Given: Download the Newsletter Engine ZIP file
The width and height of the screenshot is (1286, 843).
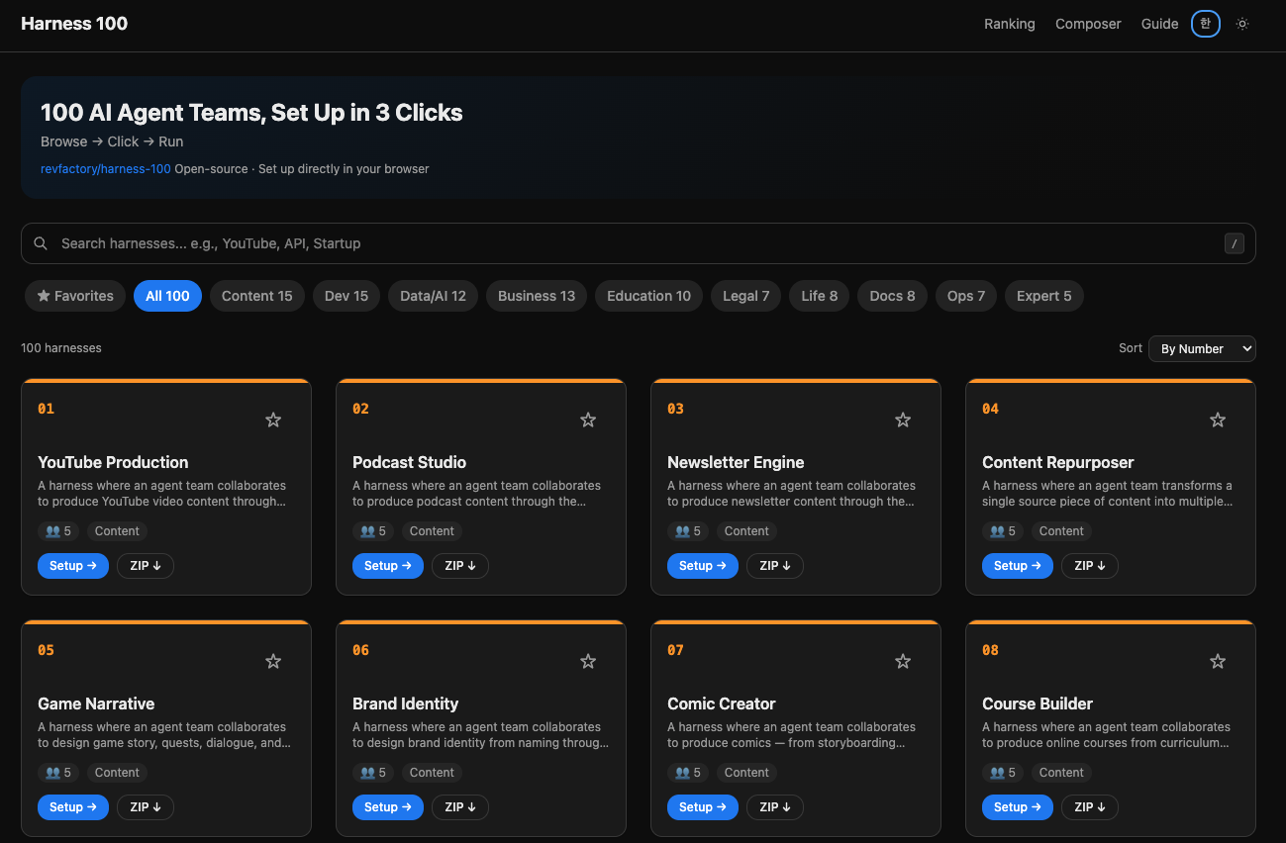Looking at the screenshot, I should click(775, 566).
